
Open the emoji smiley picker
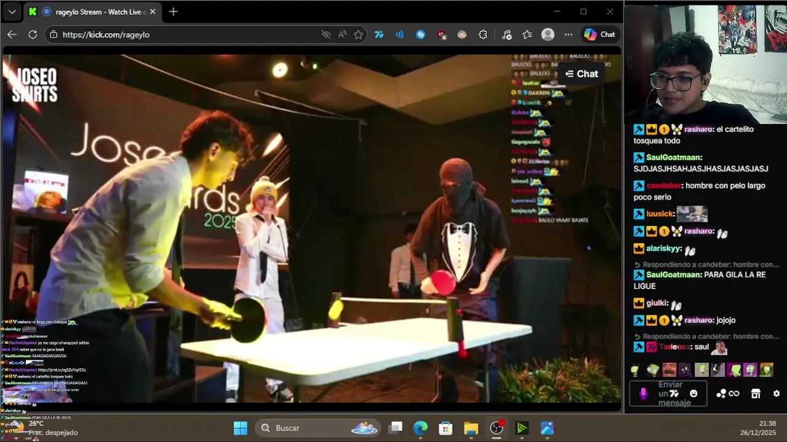[694, 394]
